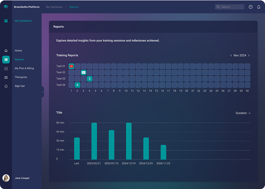Click the 2024/12/05 bar in chart
This screenshot has height=189, width=265.
[146, 148]
